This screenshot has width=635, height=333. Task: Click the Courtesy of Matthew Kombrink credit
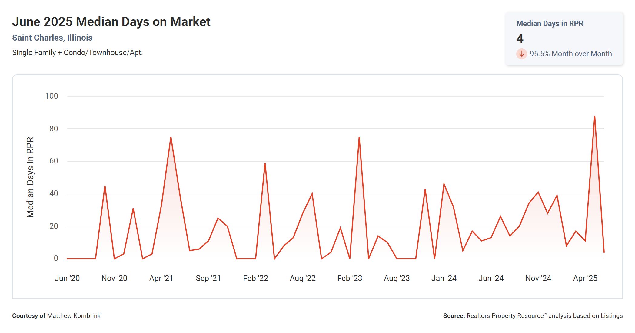click(56, 316)
